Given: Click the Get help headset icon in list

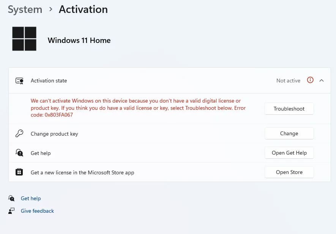Looking at the screenshot, I should (19, 153).
